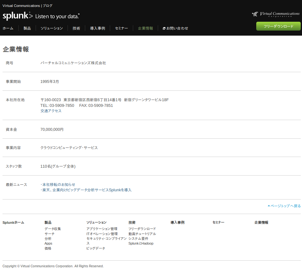Open 技術 in the top navigation bar
Screen dimensions: 302x272
coord(76,28)
